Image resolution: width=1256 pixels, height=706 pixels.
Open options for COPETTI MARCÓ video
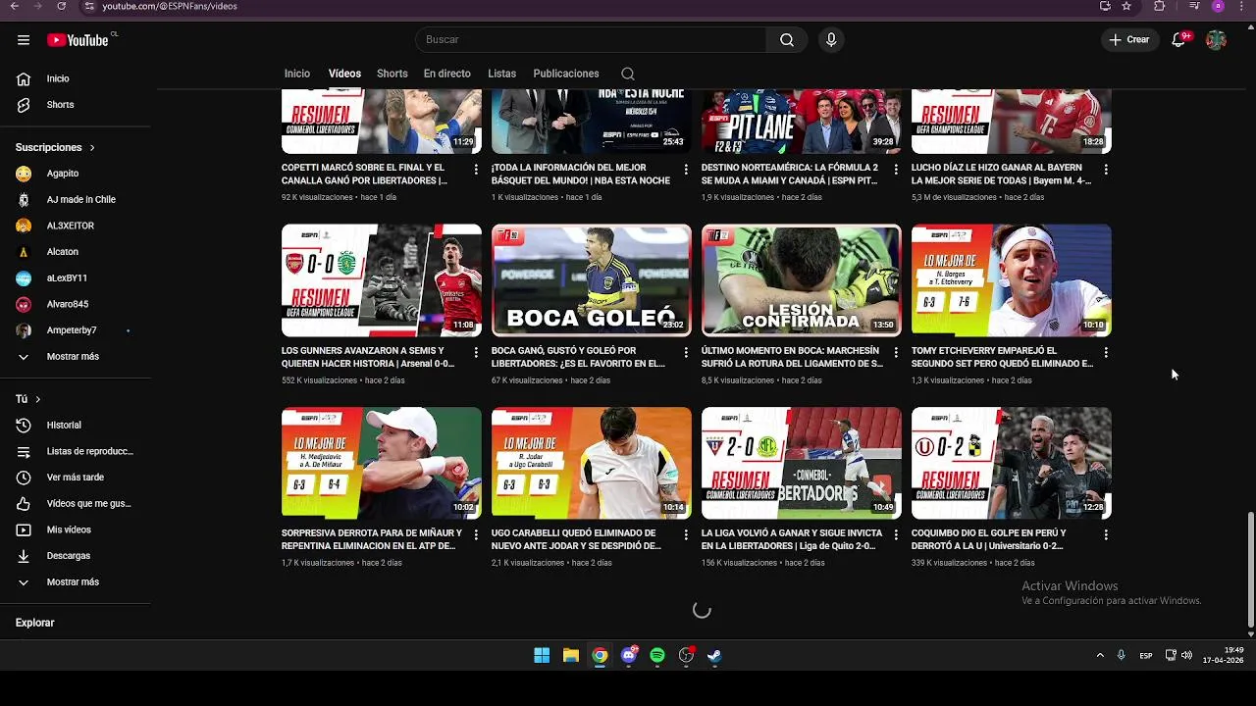[x=476, y=170]
